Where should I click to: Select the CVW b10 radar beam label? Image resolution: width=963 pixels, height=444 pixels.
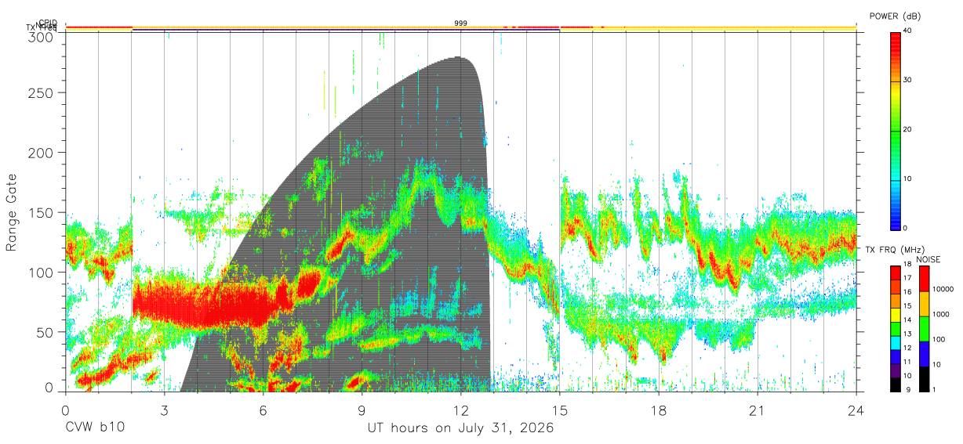(x=94, y=428)
